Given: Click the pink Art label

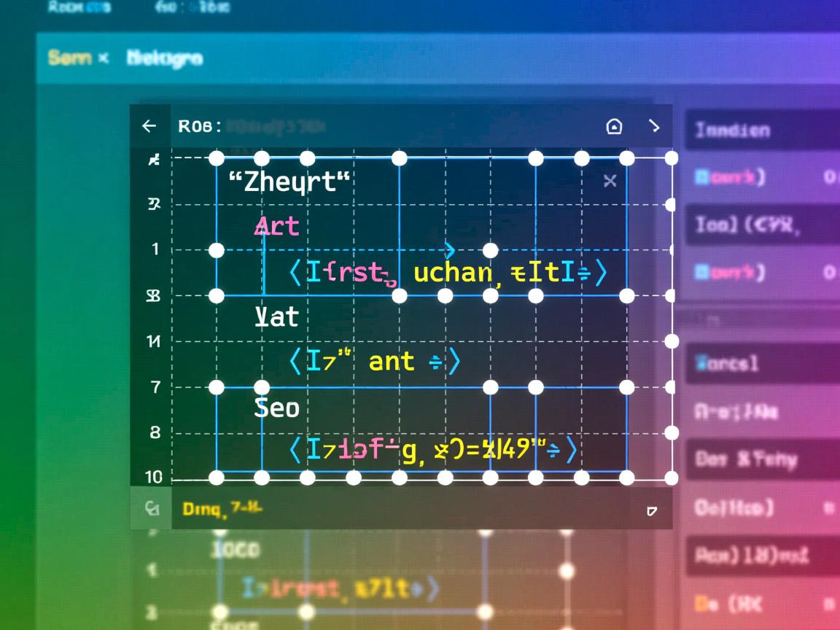Looking at the screenshot, I should click(276, 227).
